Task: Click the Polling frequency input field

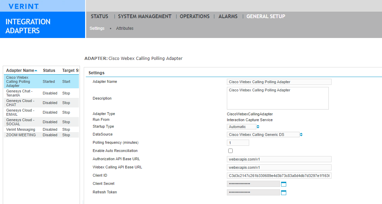Action: click(238, 143)
